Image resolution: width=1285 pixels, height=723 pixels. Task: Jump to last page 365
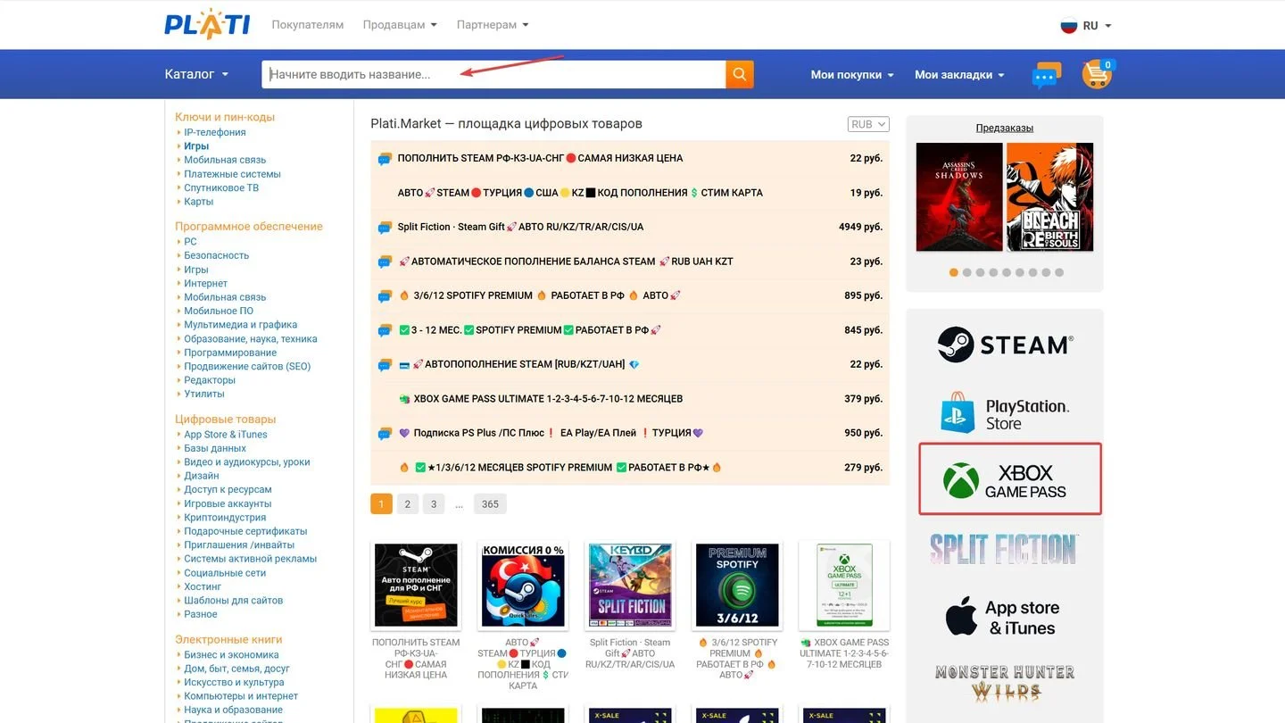[490, 504]
